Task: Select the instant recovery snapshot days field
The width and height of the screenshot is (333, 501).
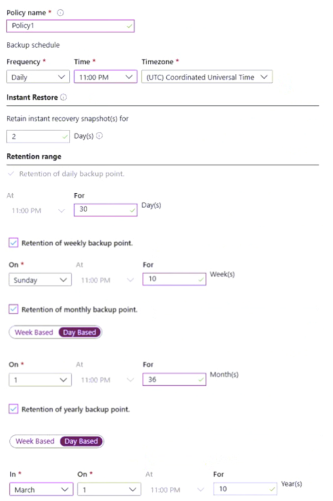Action: (x=38, y=136)
